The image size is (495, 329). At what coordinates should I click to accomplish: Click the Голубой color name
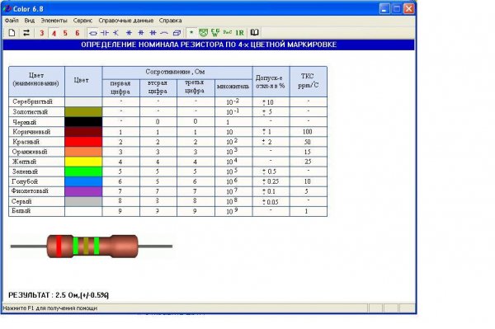pyautogui.click(x=25, y=181)
